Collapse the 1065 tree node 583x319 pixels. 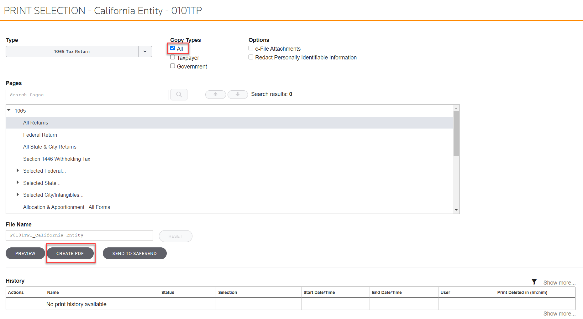[x=9, y=110]
